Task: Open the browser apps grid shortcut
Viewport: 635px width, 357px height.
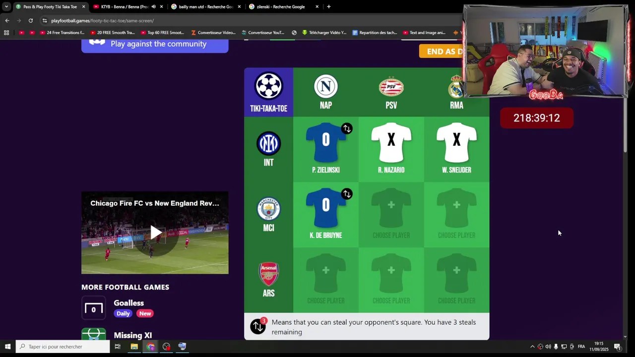Action: [6, 33]
